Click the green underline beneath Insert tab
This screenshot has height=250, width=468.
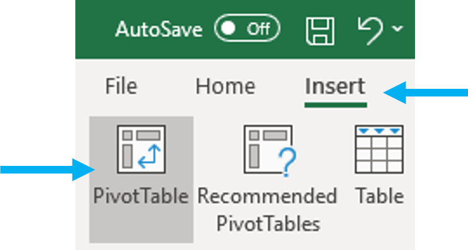tap(336, 106)
